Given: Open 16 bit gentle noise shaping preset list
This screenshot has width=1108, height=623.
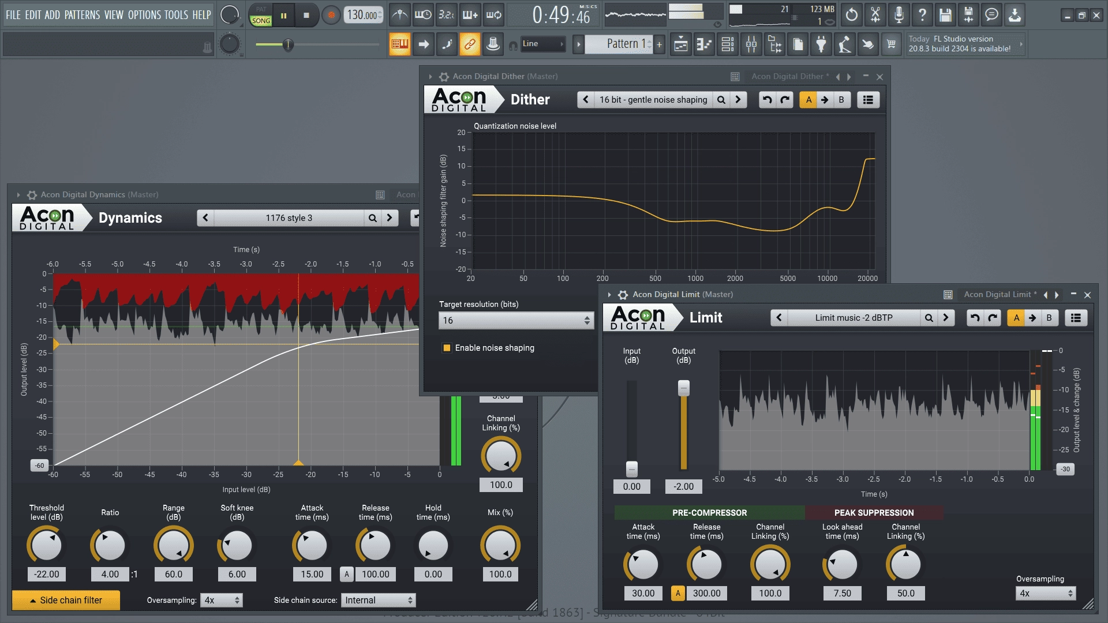Looking at the screenshot, I should (653, 100).
